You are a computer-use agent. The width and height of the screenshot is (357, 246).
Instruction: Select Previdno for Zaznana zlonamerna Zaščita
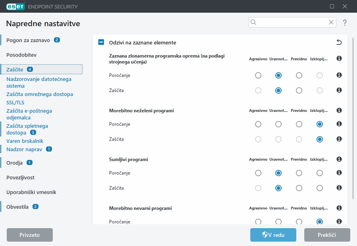[299, 90]
